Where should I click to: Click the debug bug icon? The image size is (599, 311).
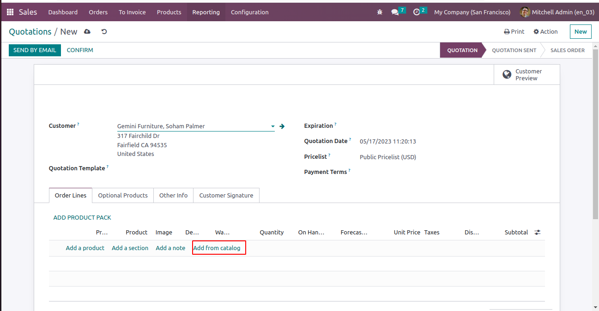(380, 12)
